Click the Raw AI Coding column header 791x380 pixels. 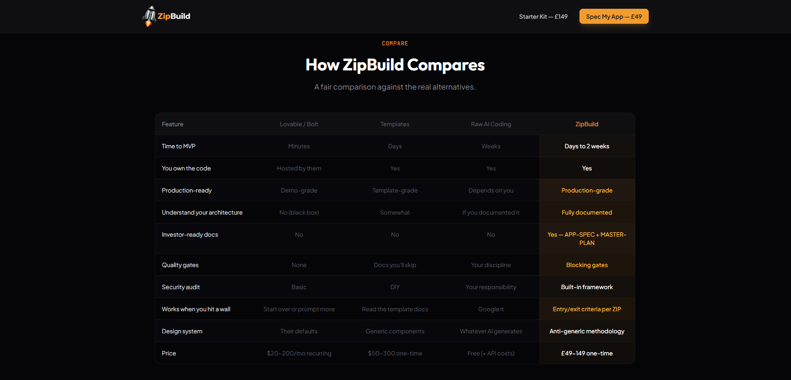coord(491,124)
